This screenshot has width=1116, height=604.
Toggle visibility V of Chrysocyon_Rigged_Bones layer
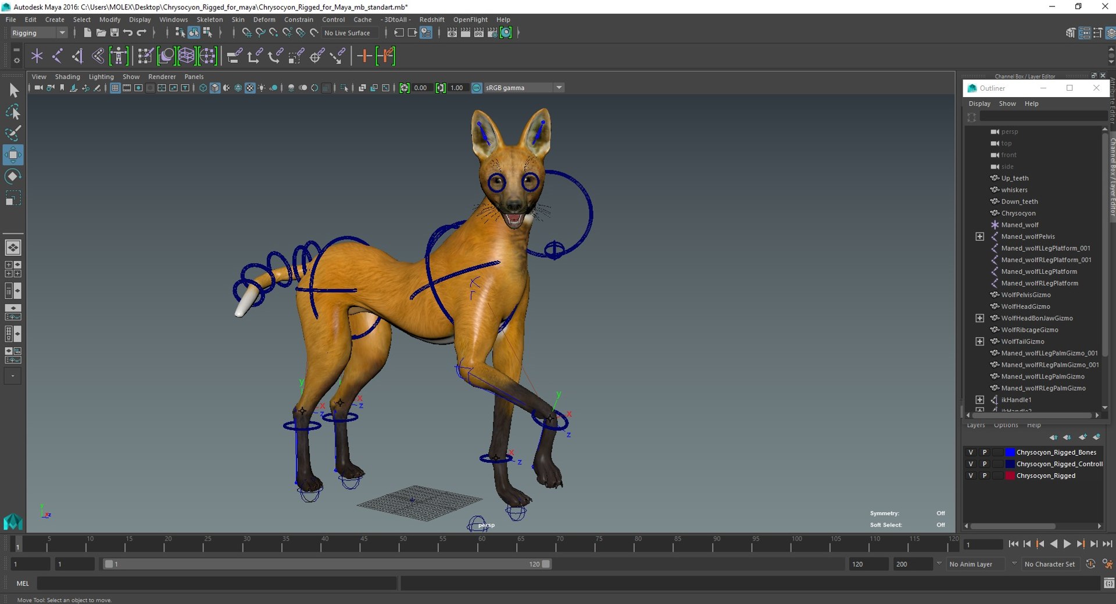(x=970, y=452)
